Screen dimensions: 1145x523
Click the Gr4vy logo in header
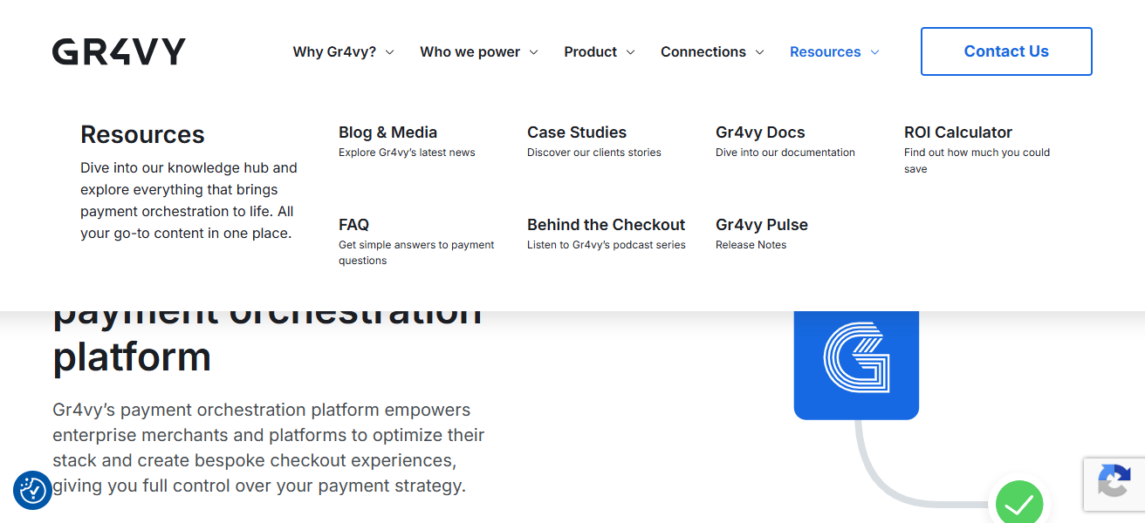(x=119, y=51)
